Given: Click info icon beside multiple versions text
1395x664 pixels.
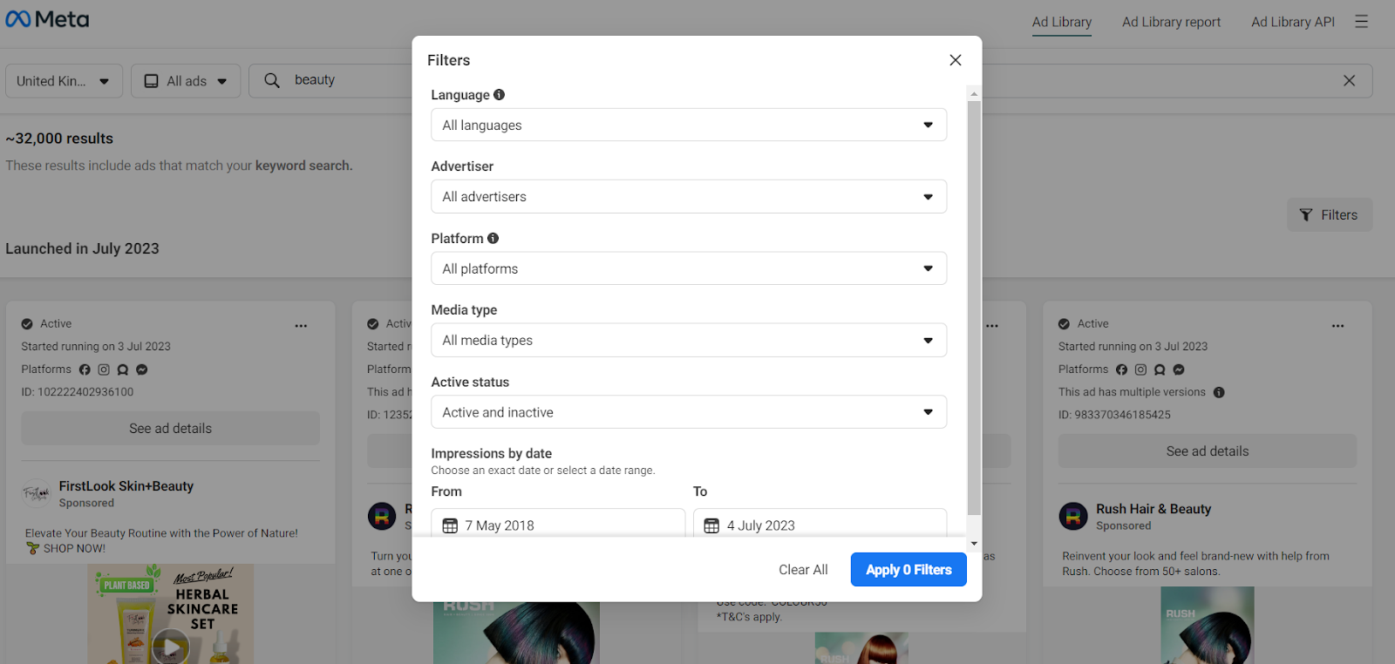Looking at the screenshot, I should click(x=1219, y=392).
